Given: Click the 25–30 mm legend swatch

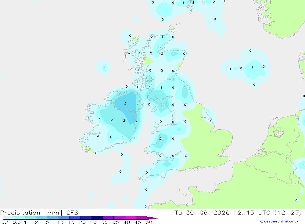Looking at the screenshot, I should 97,218.
